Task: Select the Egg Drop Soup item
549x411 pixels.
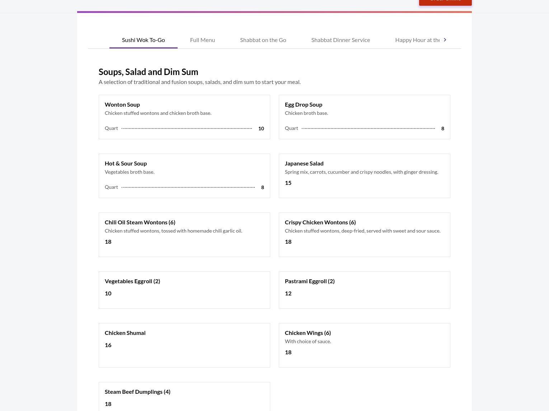Action: point(364,117)
